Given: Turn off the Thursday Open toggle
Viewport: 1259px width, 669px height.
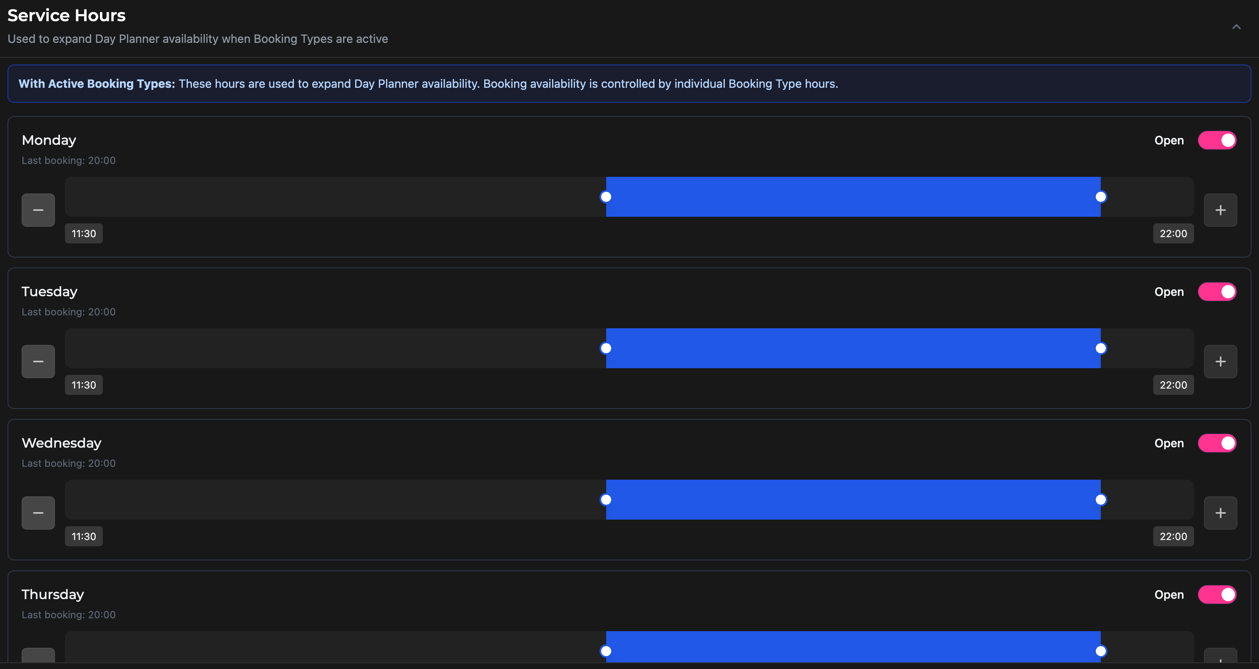Looking at the screenshot, I should [x=1217, y=595].
